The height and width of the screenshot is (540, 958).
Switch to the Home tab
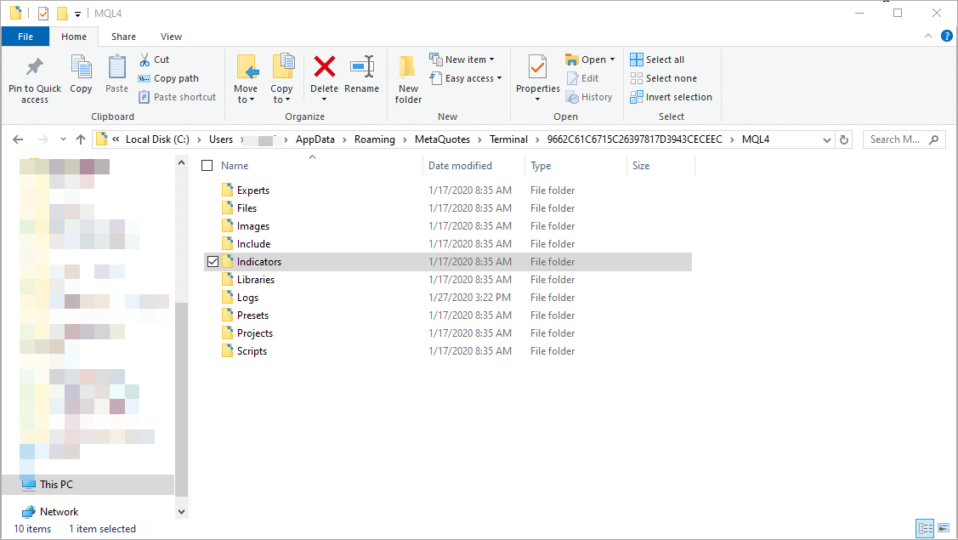coord(74,37)
